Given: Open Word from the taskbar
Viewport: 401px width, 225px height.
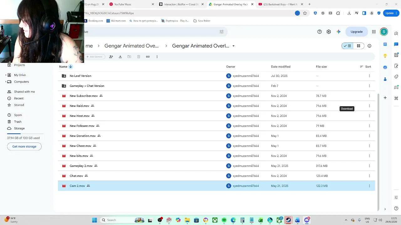Looking at the screenshot, I should click(297, 220).
